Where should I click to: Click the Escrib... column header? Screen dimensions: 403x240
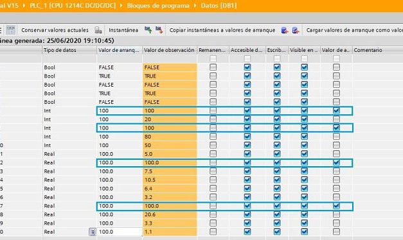click(277, 50)
